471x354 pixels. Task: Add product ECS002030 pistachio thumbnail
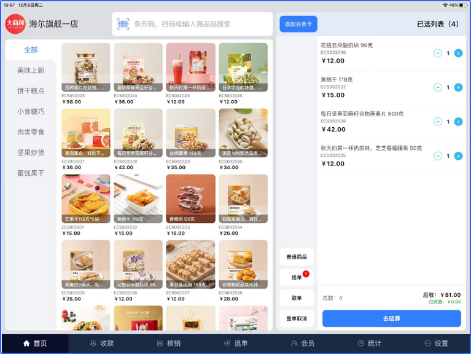pyautogui.click(x=243, y=133)
